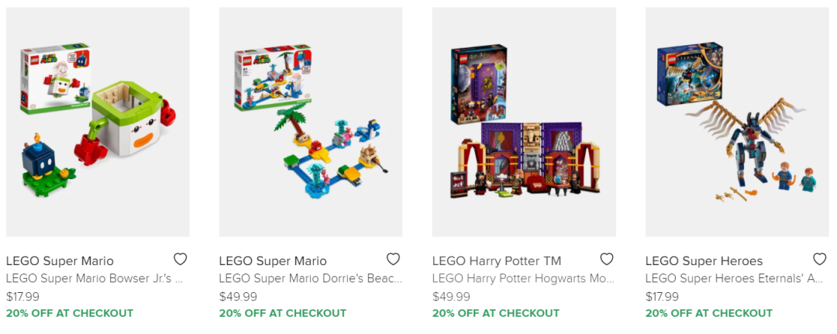Click first LEGO Super Mario brand name
This screenshot has width=837, height=334.
pos(60,261)
